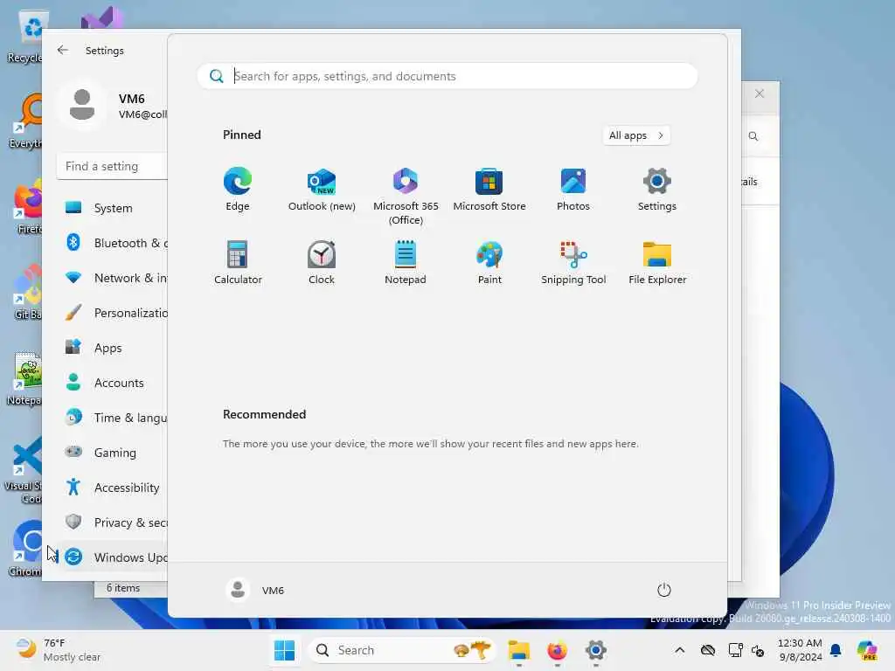Viewport: 895px width, 671px height.
Task: Click Windows Start button on taskbar
Action: tap(284, 650)
